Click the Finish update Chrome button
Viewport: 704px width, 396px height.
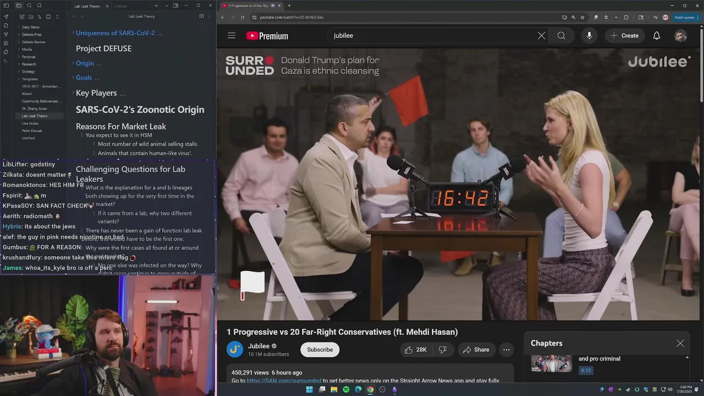(685, 17)
